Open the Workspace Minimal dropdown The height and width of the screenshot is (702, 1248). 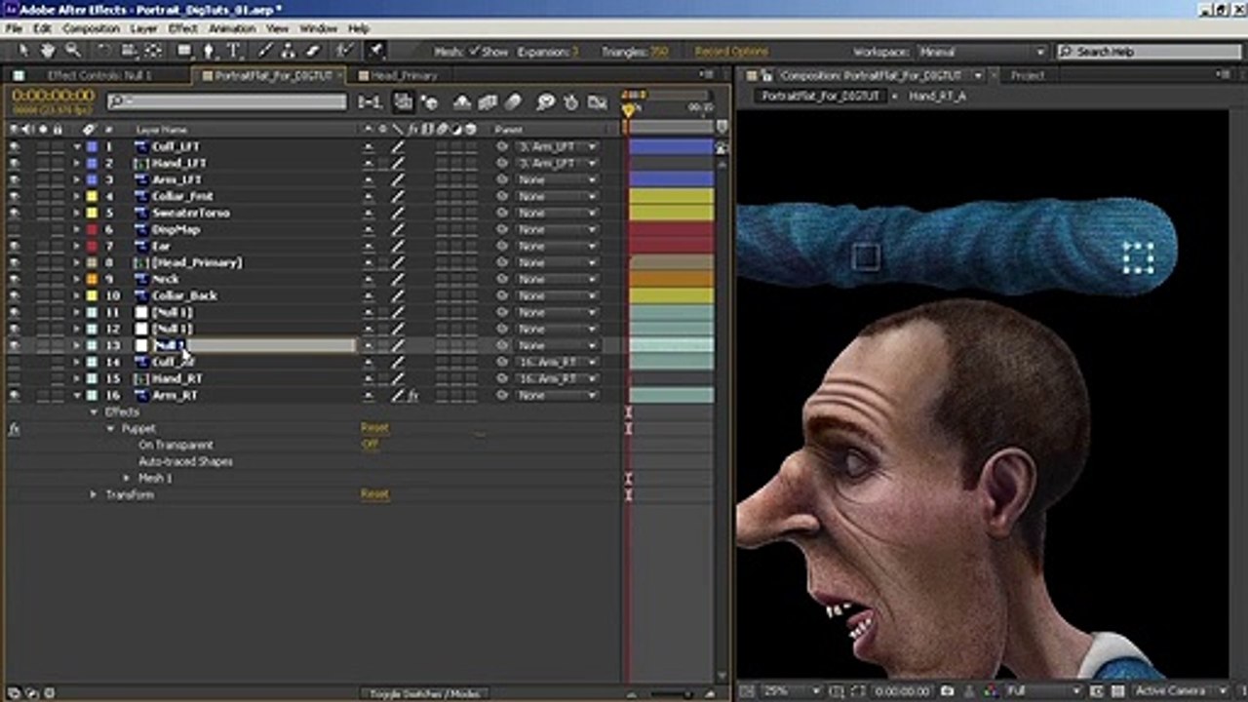pyautogui.click(x=982, y=52)
